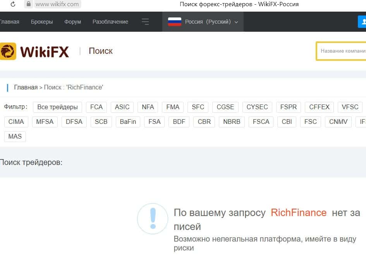
Task: Click the 'Поиск трейдеров:' heading text
Action: [31, 162]
